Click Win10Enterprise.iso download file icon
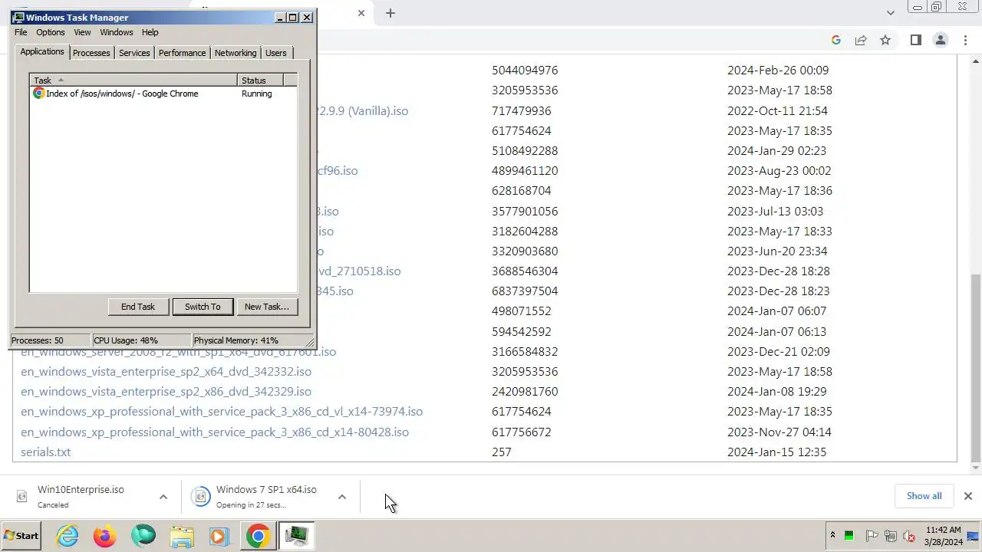The height and width of the screenshot is (552, 982). 22,497
